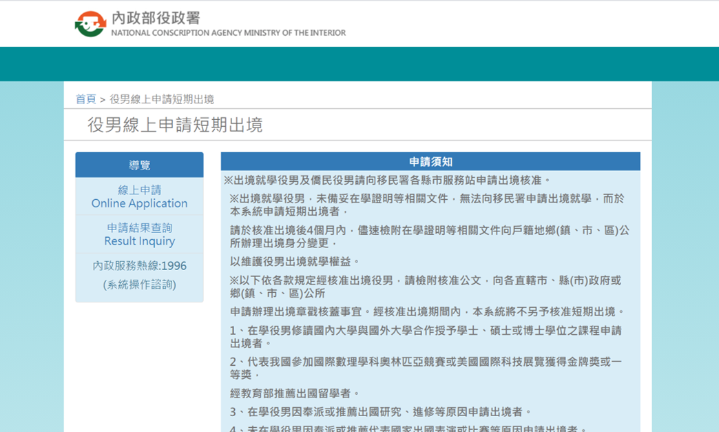Select the large 役男線上申請短期出境 page heading
Image resolution: width=719 pixels, height=432 pixels.
[x=175, y=125]
